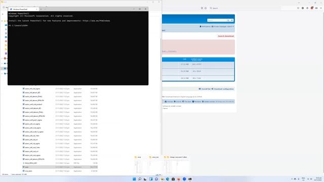Open Microsoft Store taskbar icon

tap(173, 179)
